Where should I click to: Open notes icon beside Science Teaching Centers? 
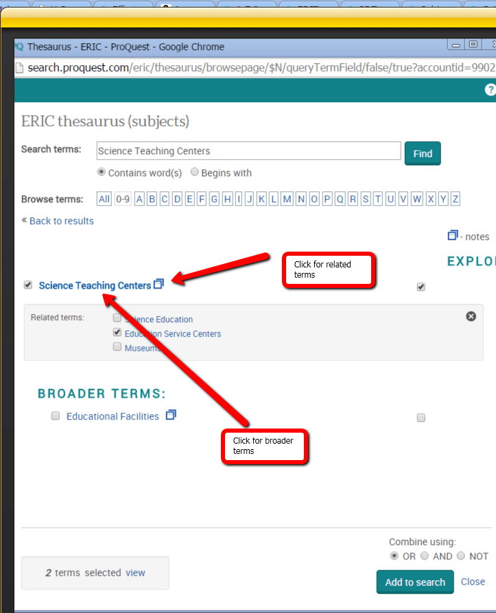pos(158,284)
